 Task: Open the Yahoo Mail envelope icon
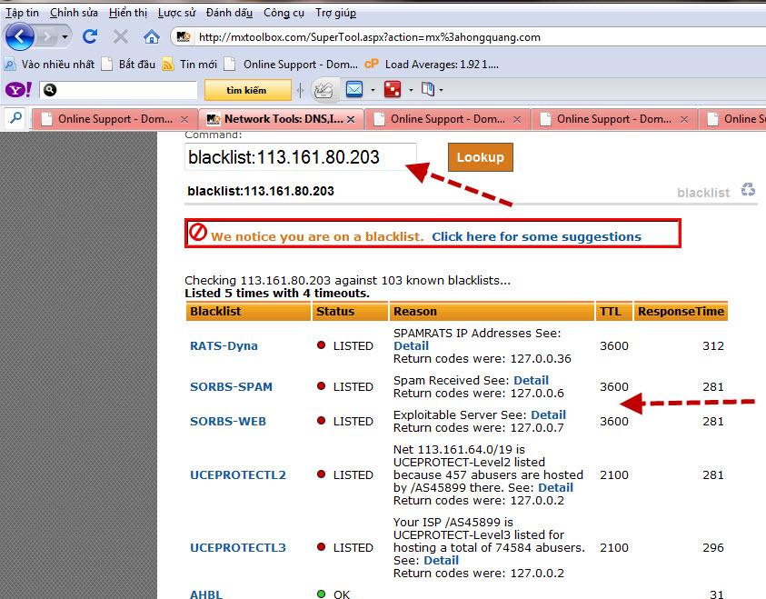(x=354, y=89)
